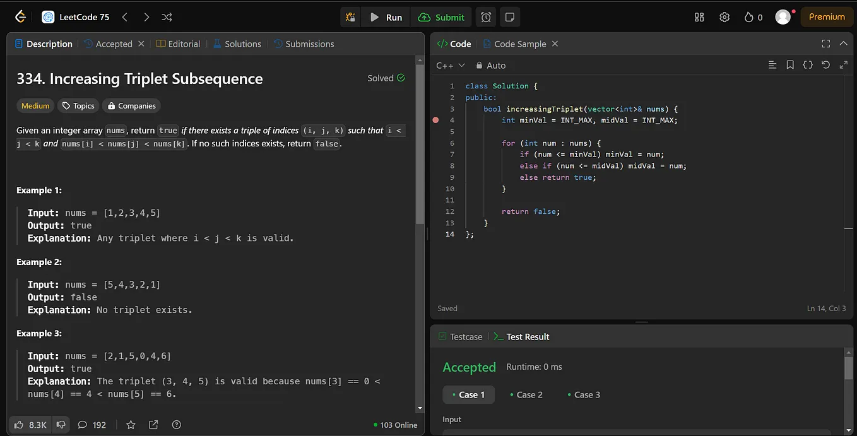
Task: Reset code with the revert arrow icon
Action: point(825,65)
